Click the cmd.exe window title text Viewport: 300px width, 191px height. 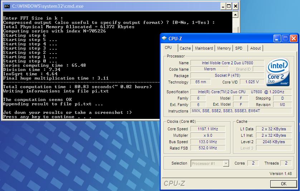pyautogui.click(x=48, y=6)
